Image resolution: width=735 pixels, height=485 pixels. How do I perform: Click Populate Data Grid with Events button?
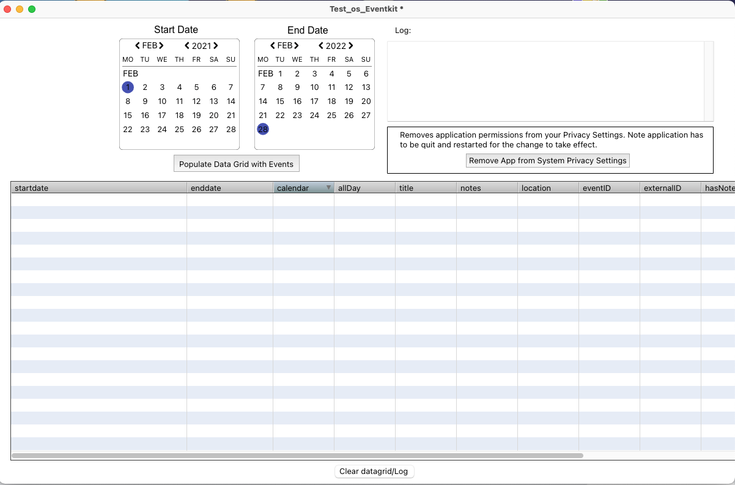tap(236, 164)
